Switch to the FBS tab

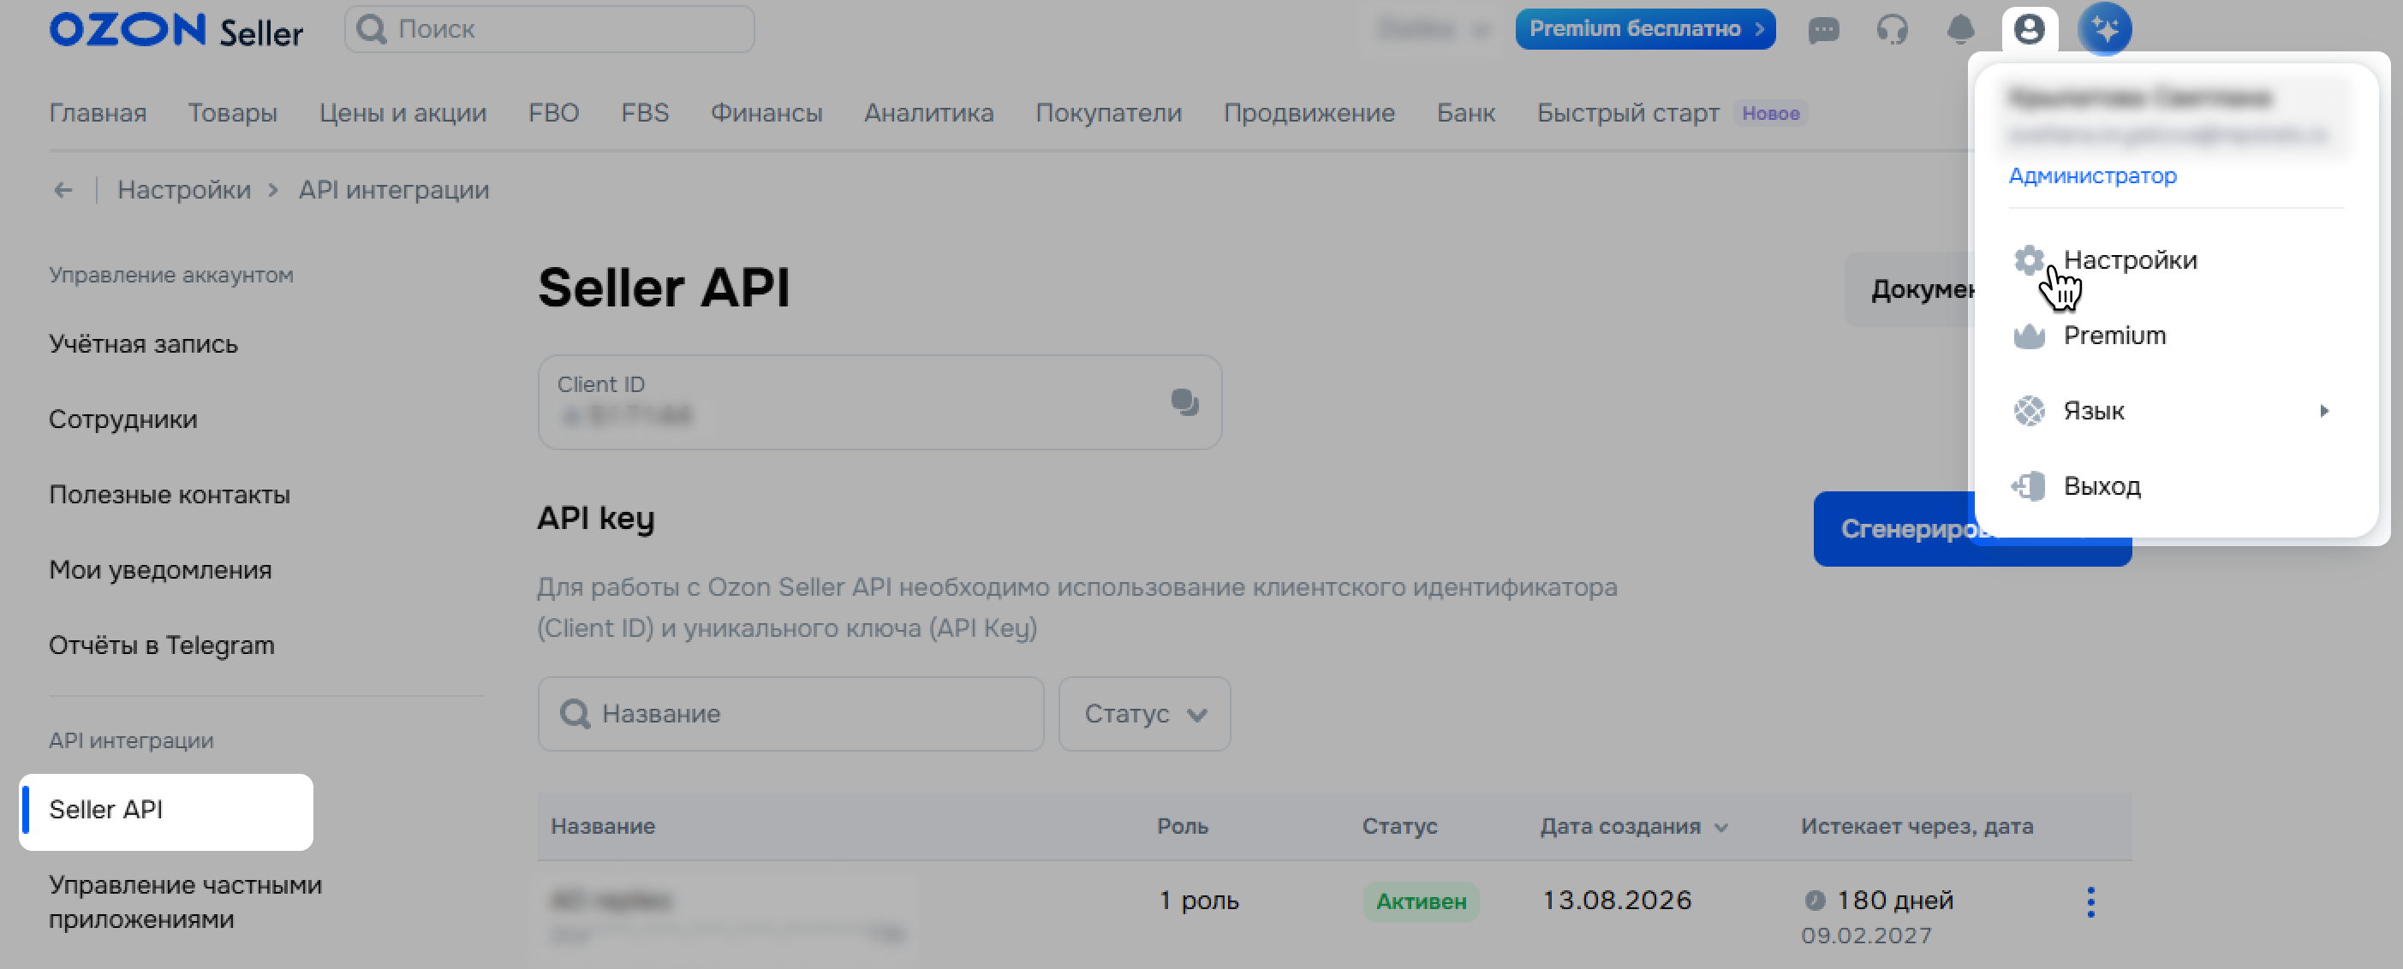[x=646, y=113]
